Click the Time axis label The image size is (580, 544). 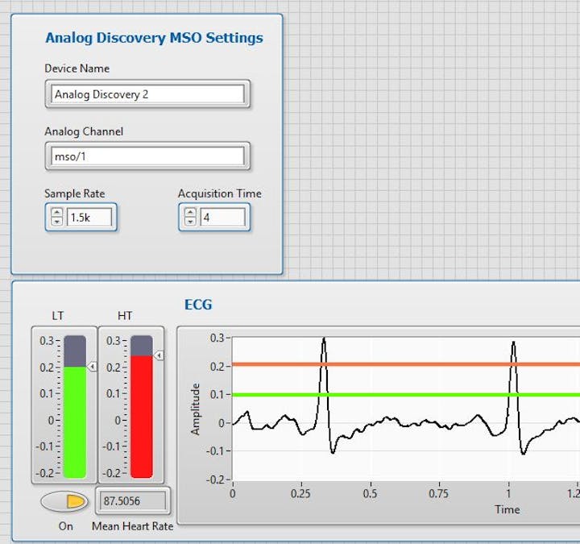click(507, 509)
